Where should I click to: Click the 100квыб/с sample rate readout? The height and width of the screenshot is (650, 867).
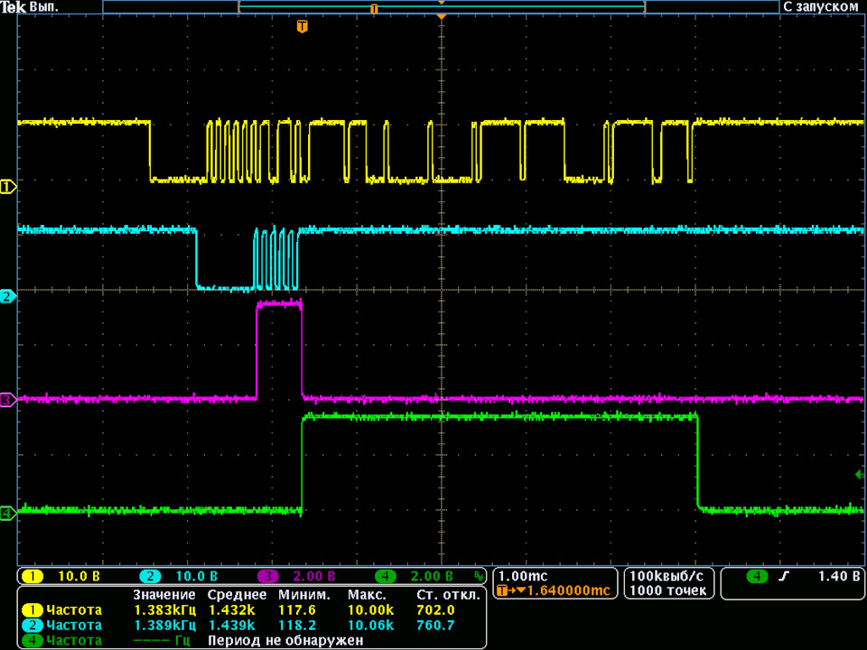tap(667, 576)
